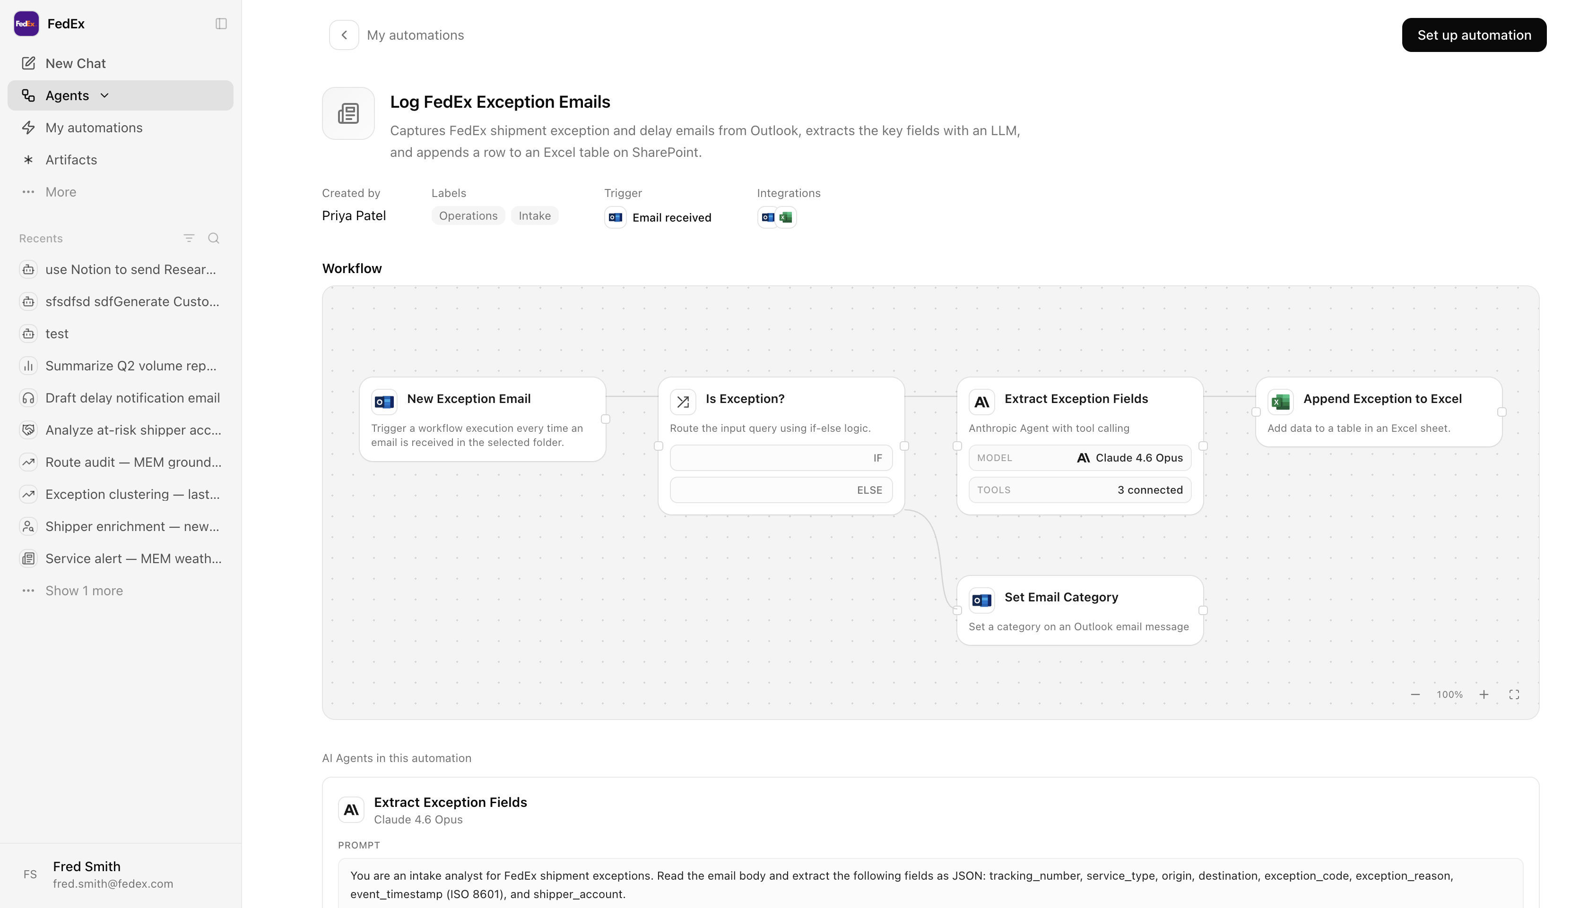Open 'Route audit — MEM ground...' recent
The height and width of the screenshot is (908, 1588).
[121, 462]
